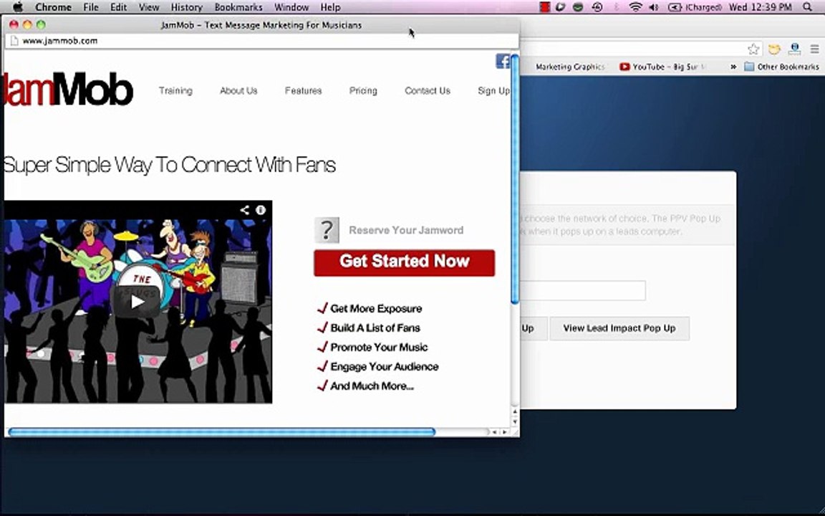Screen dimensions: 825x516
Task: Expand the bookmarks overflow chevron
Action: pos(733,67)
